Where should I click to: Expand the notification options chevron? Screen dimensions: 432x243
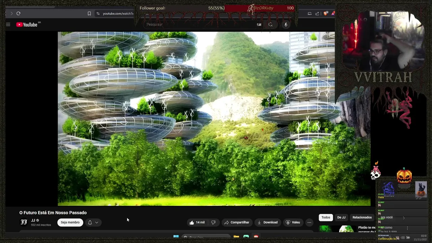pos(97,222)
